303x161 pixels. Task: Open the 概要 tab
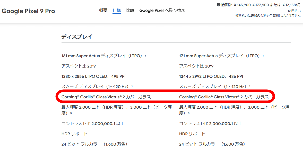click(103, 11)
